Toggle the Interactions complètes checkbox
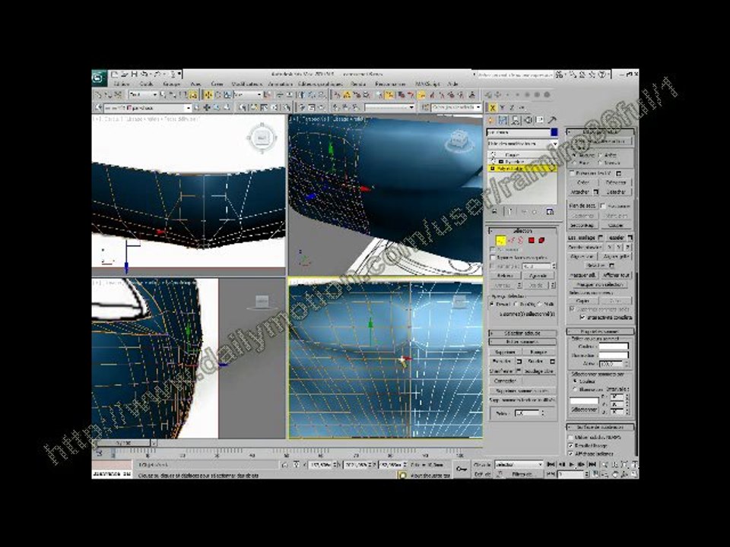This screenshot has width=730, height=547. coord(582,318)
